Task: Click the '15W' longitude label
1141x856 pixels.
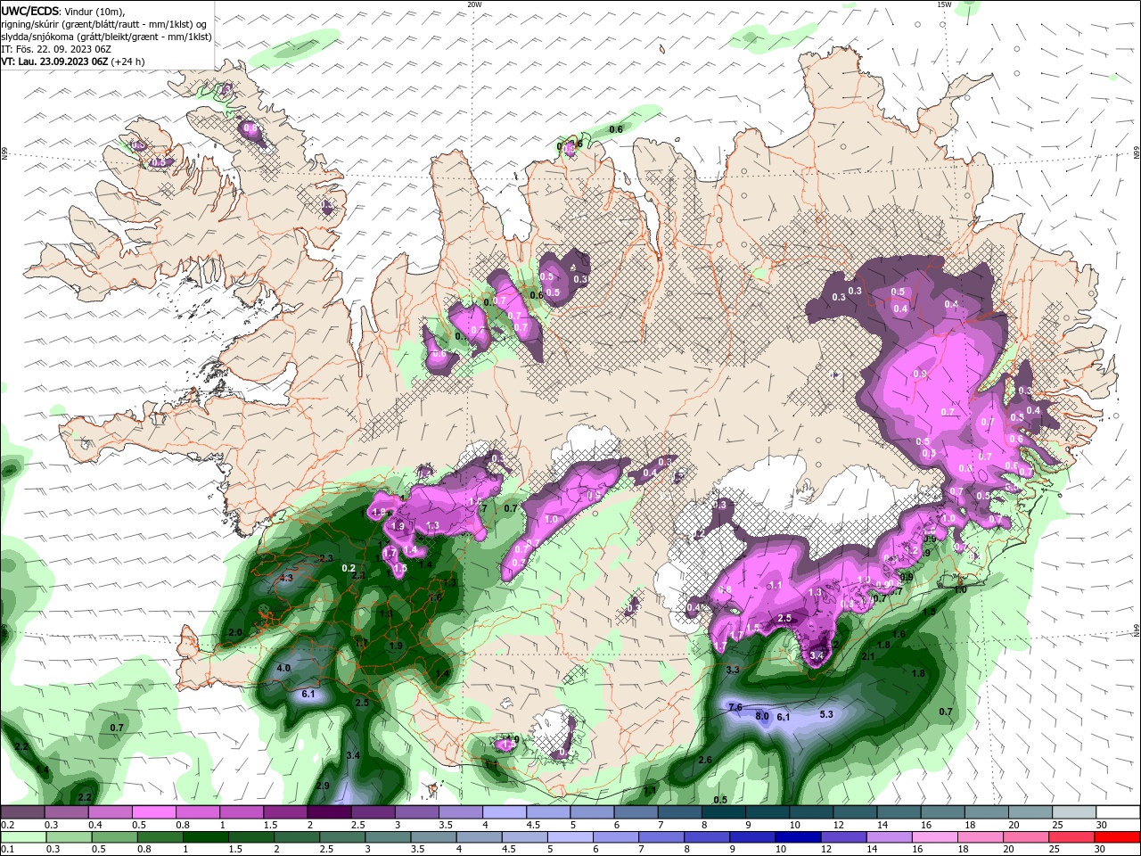Action: pyautogui.click(x=944, y=4)
